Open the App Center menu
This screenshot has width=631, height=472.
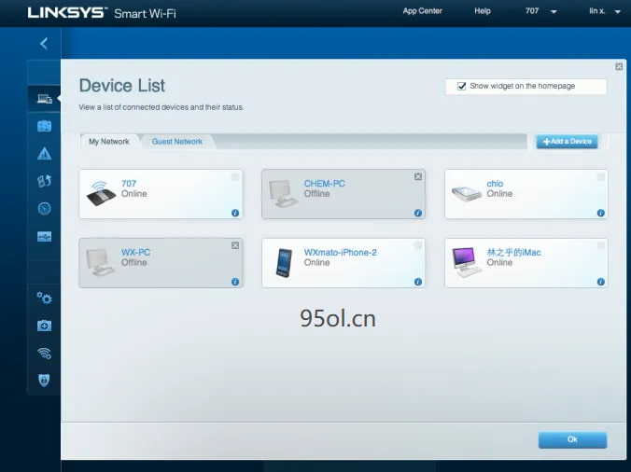[x=422, y=11]
